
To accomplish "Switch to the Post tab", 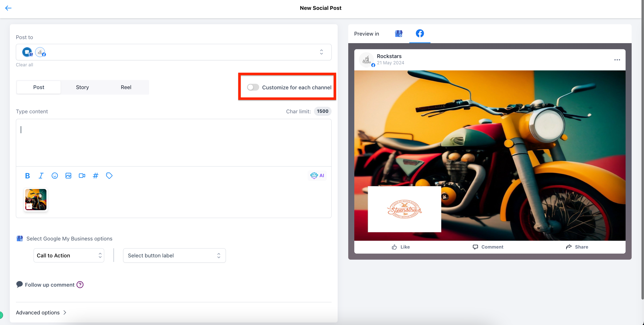I will coord(39,87).
